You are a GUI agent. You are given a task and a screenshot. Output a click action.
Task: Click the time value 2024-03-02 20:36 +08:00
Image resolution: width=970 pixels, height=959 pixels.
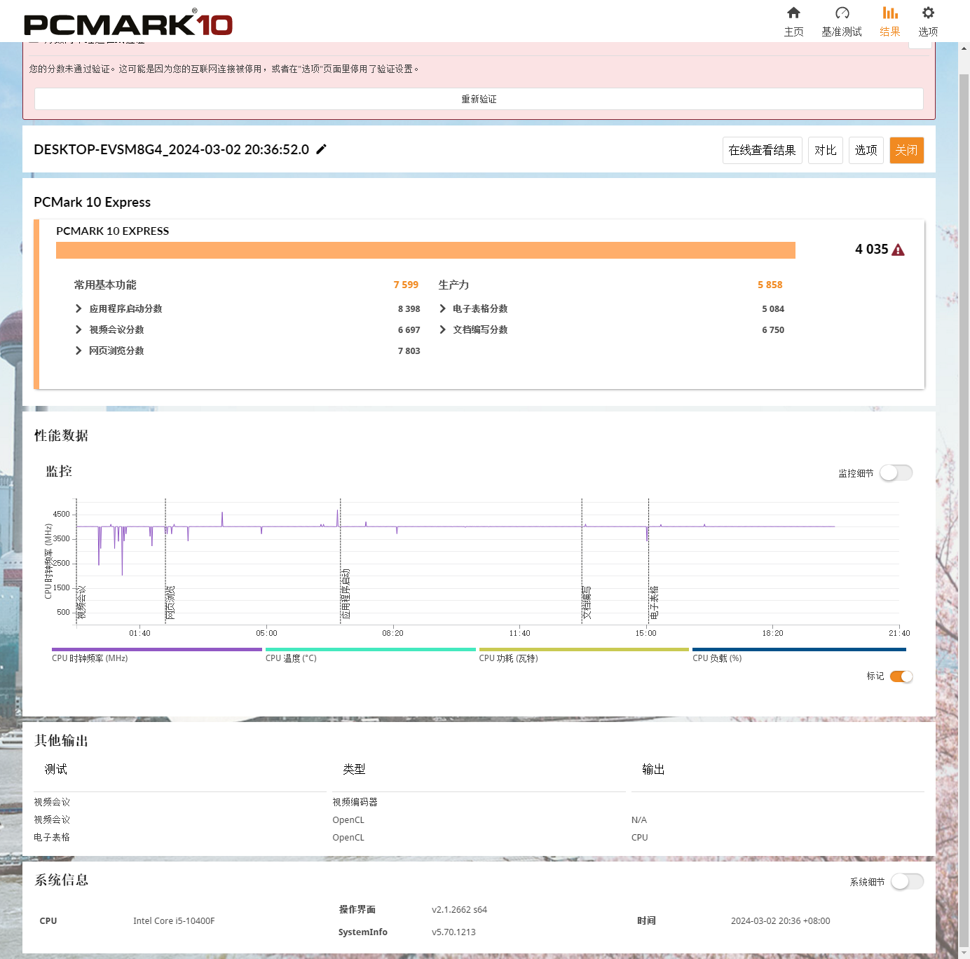click(780, 920)
